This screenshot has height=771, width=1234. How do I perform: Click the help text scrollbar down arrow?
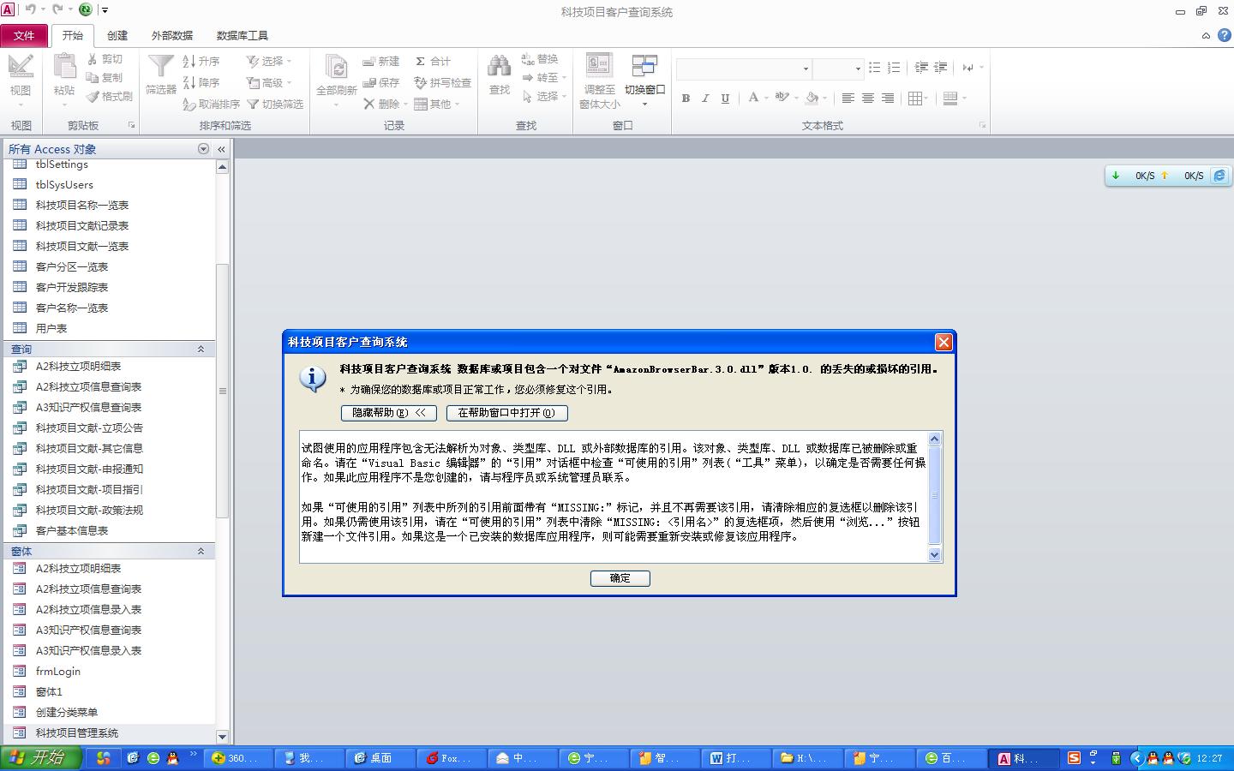pos(935,555)
